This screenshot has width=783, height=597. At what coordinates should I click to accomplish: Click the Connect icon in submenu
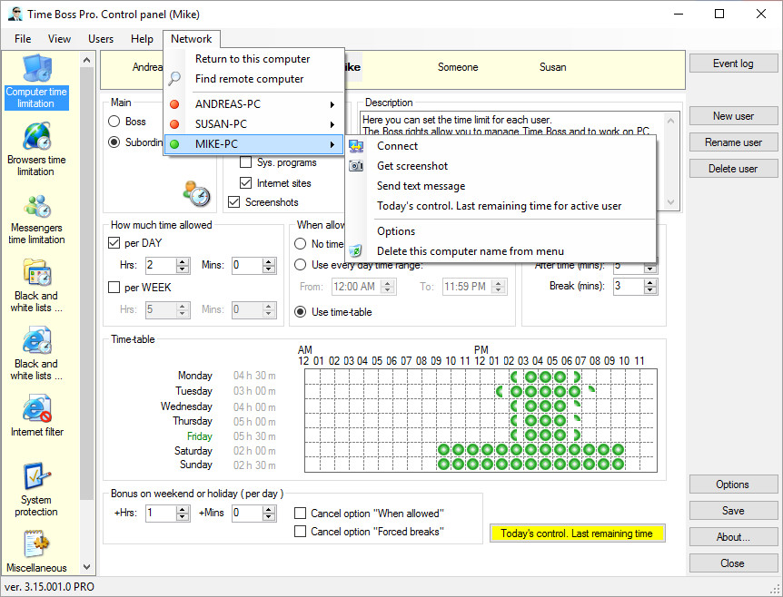coord(356,146)
